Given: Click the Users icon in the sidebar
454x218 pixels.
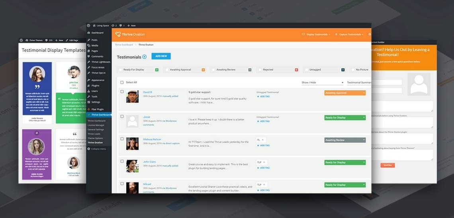Looking at the screenshot, I should (88, 91).
